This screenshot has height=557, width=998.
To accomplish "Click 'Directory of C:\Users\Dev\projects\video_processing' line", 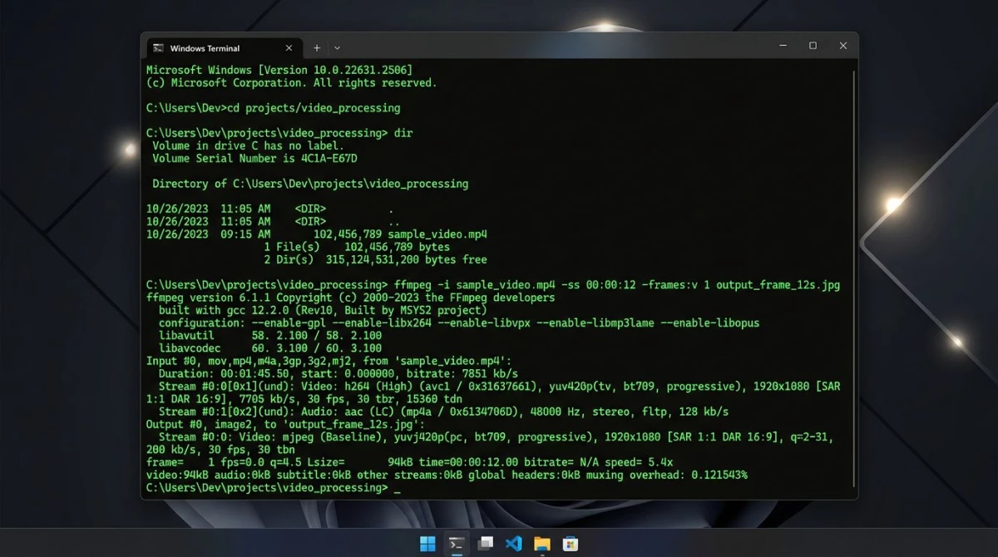I will [310, 184].
